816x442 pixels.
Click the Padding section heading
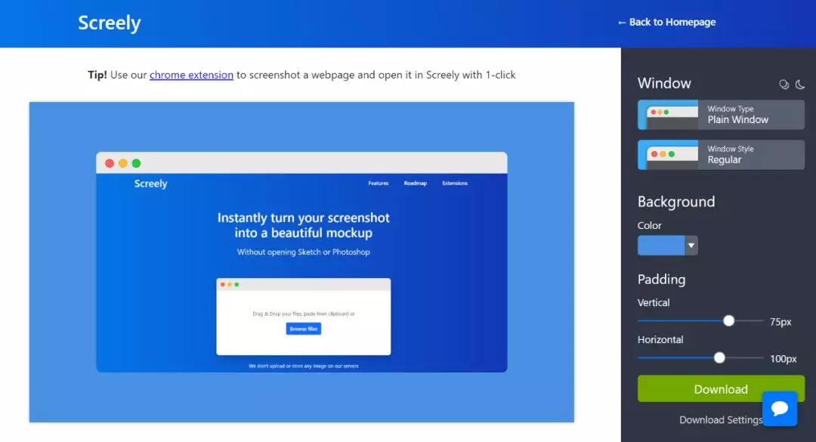tap(661, 280)
